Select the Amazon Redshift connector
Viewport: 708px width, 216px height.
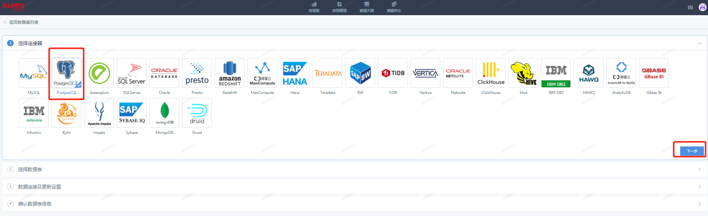click(230, 73)
